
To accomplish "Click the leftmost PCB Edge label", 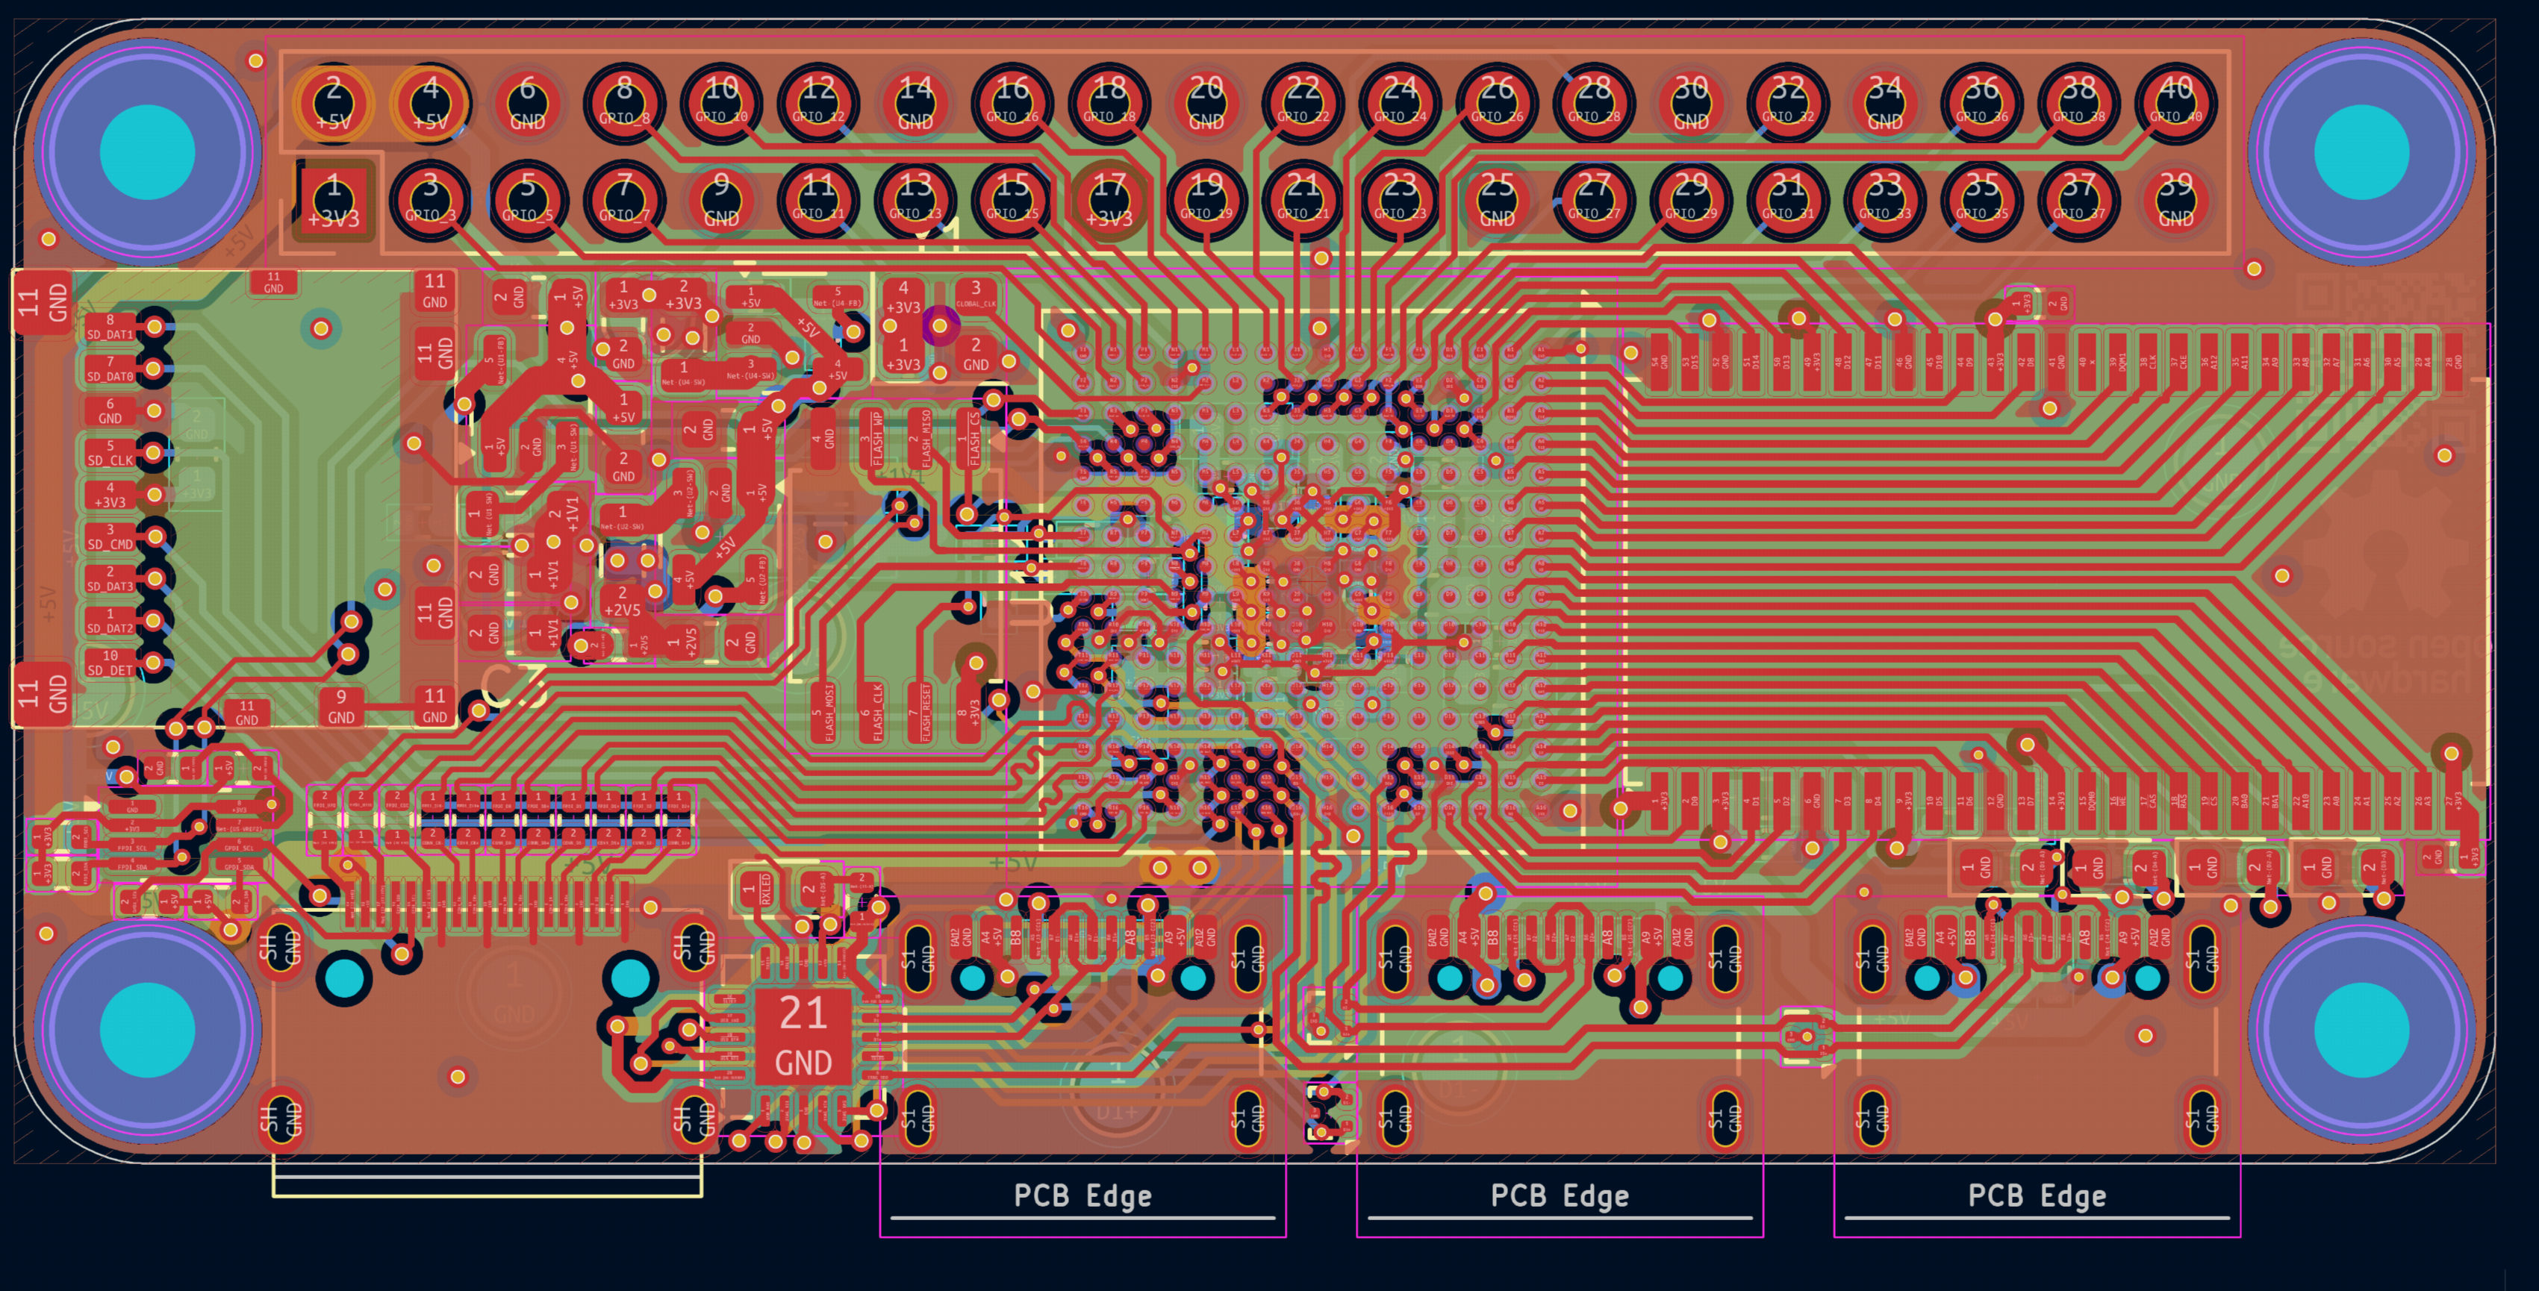I will (1082, 1195).
